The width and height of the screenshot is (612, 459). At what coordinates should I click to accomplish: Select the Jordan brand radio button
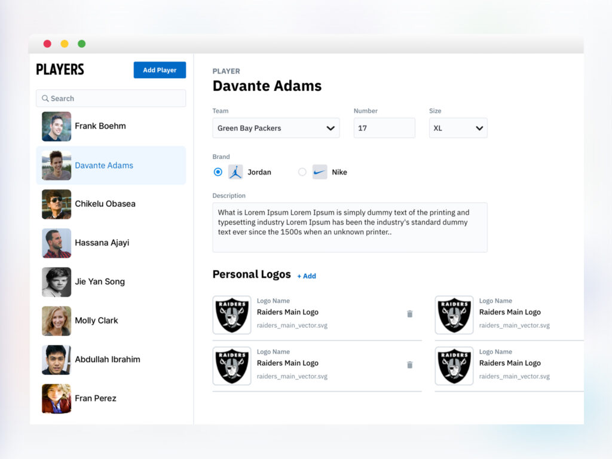point(218,172)
